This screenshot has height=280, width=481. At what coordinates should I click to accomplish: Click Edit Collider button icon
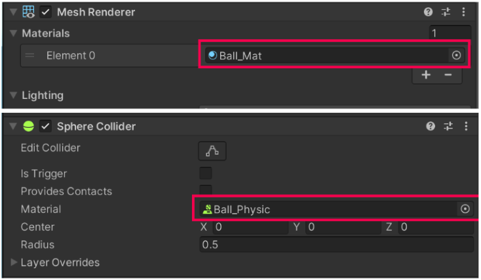[x=212, y=151]
